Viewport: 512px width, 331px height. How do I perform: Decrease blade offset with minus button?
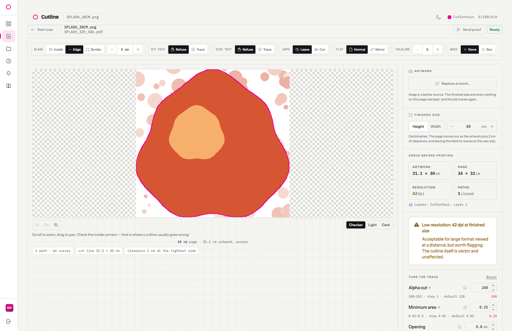tap(112, 49)
